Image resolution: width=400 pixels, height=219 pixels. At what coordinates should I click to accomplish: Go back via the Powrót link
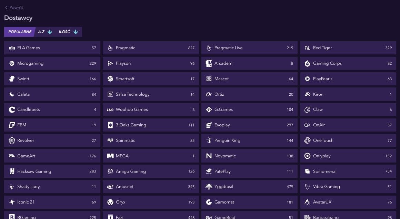coord(16,8)
